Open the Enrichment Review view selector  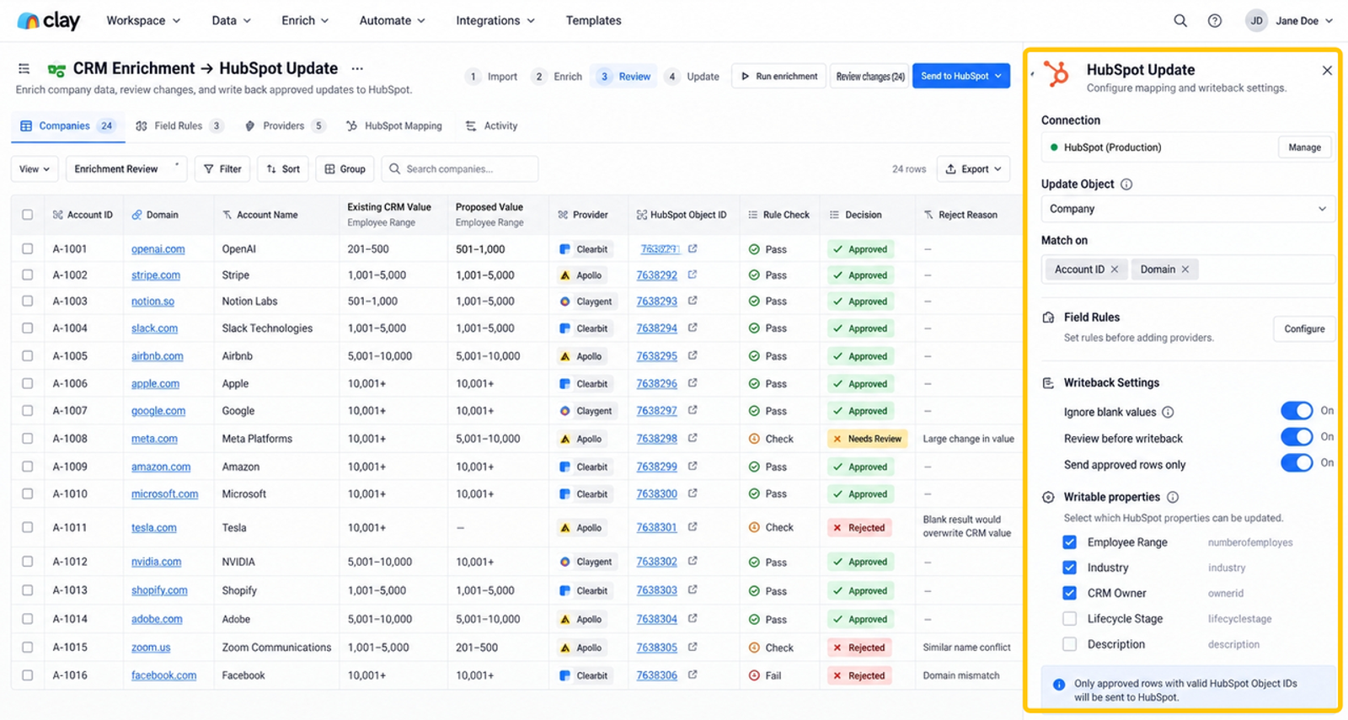(126, 169)
